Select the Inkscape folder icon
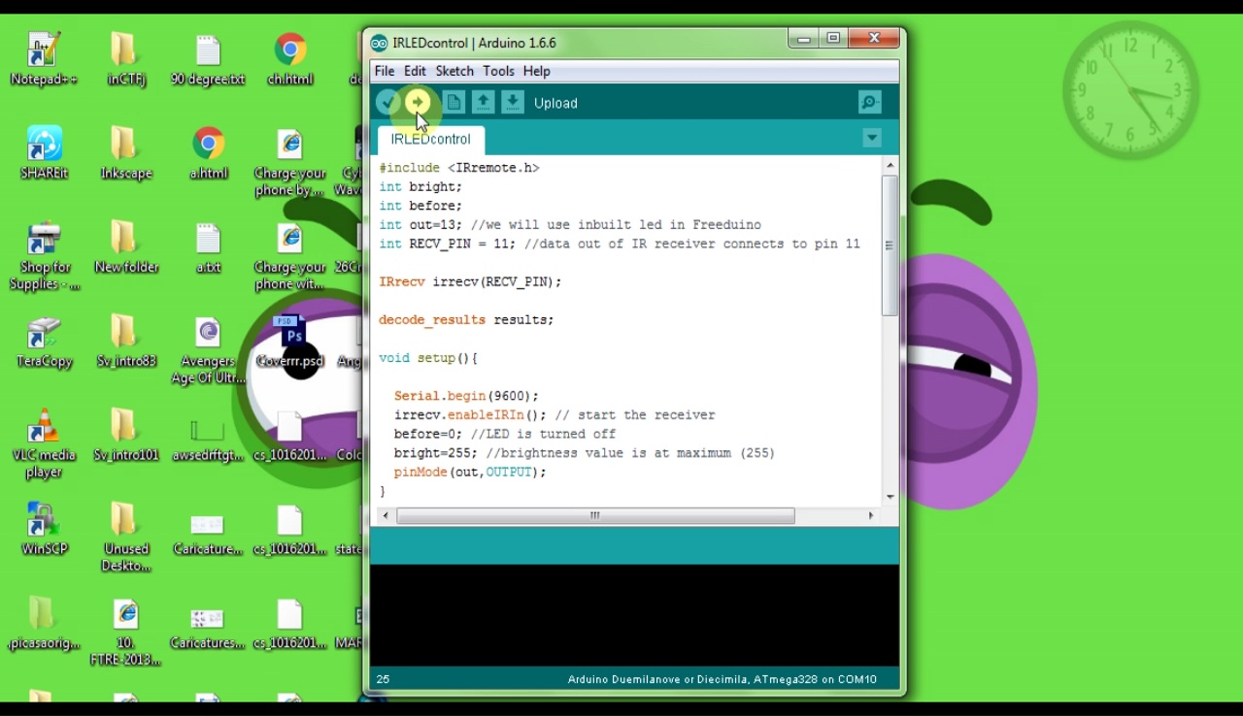The width and height of the screenshot is (1243, 716). (x=126, y=152)
